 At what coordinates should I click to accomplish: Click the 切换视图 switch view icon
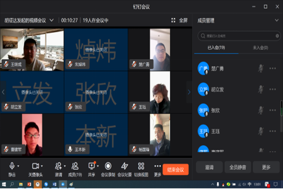(x=141, y=166)
